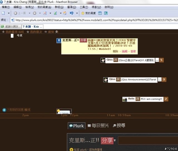
Task: Open the 視窗(W) menu
Action: point(96,7)
